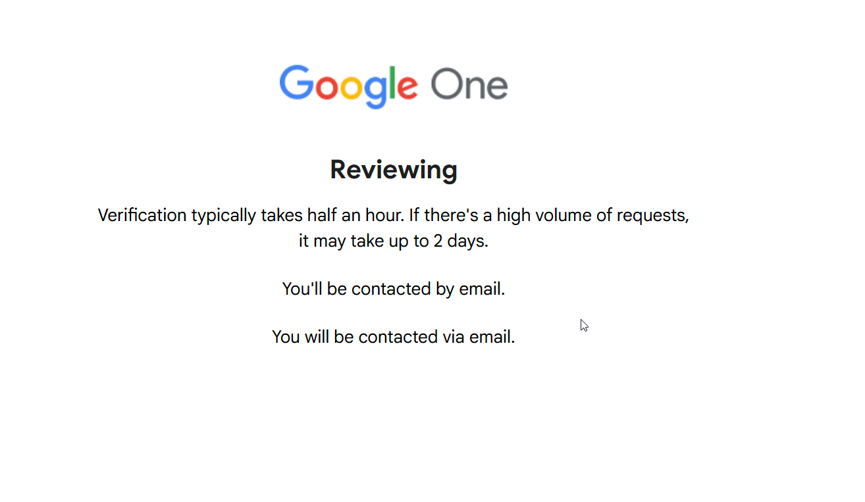
Task: Click the word "typically" in the paragraph
Action: [x=224, y=215]
